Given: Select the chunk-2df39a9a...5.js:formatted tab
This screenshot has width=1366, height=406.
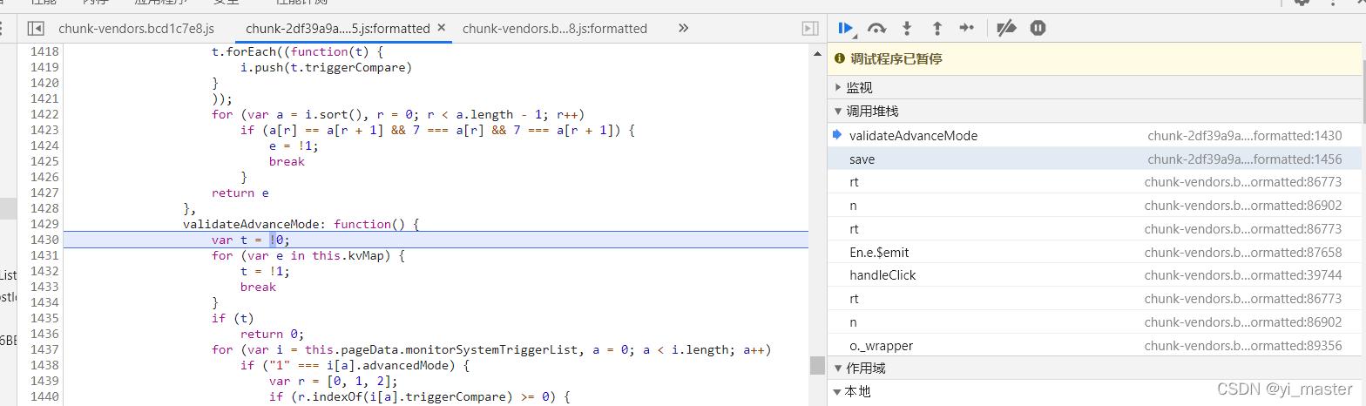Looking at the screenshot, I should click(x=338, y=28).
